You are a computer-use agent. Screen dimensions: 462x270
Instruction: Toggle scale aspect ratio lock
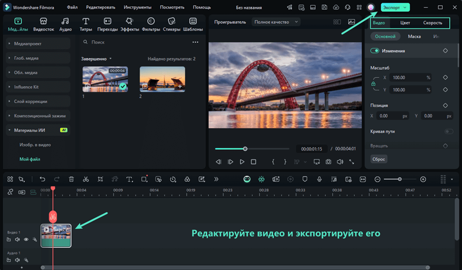pyautogui.click(x=373, y=84)
